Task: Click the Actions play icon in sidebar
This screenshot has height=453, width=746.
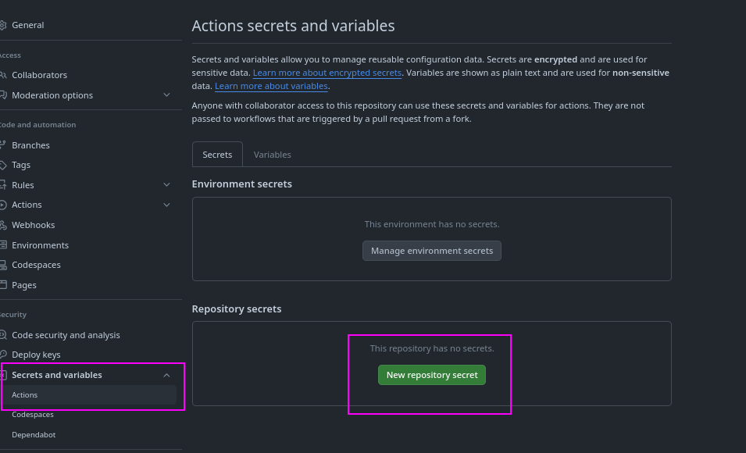Action: pos(2,205)
